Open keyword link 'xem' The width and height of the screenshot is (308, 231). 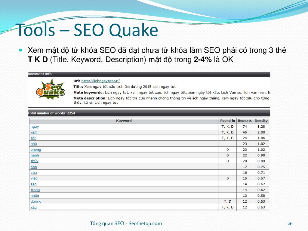click(34, 132)
